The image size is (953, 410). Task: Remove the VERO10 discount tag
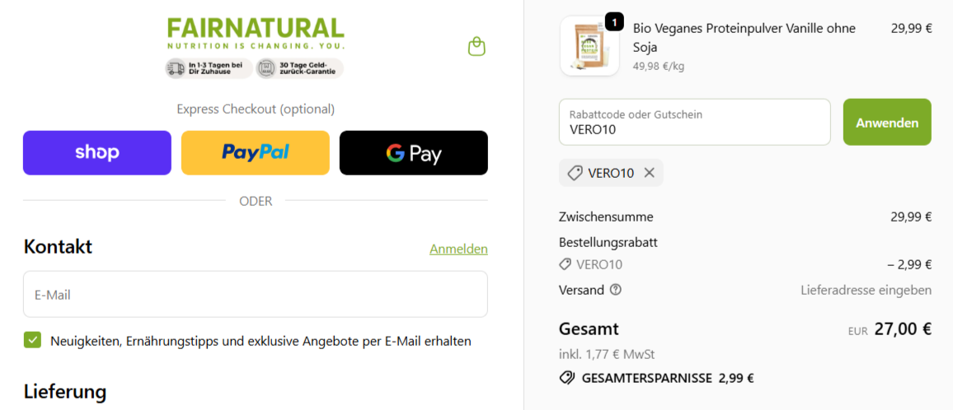click(x=649, y=173)
